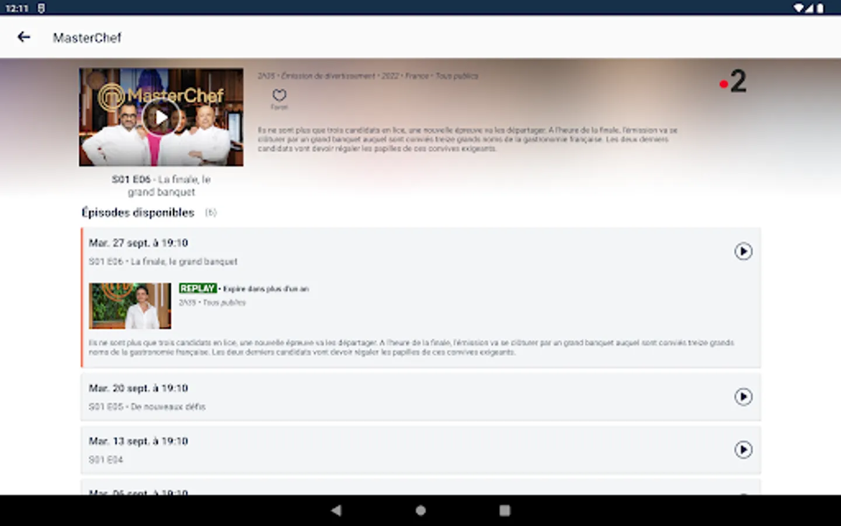Tap caption 'S01 E06 - La finale, le grand banquet' under video
Image resolution: width=841 pixels, height=526 pixels.
[x=161, y=185]
